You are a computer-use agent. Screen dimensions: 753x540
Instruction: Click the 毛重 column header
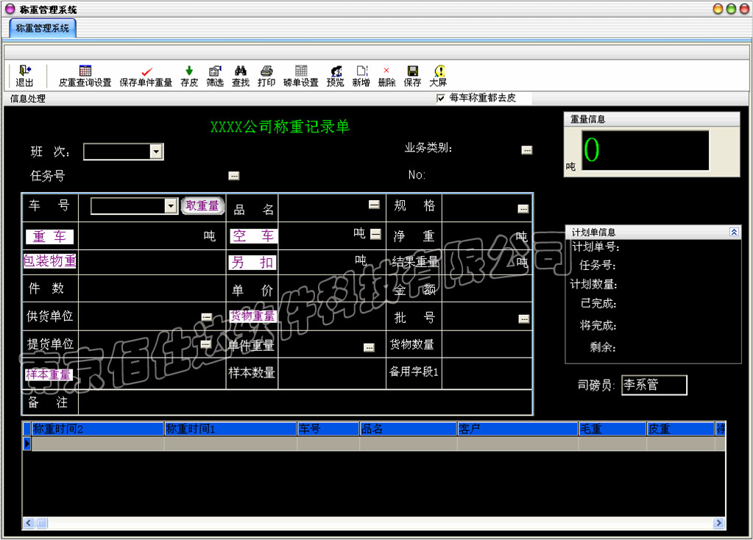[612, 429]
